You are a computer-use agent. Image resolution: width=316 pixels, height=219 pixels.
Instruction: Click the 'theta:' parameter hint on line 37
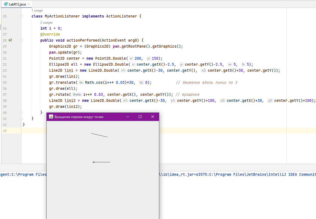77,94
